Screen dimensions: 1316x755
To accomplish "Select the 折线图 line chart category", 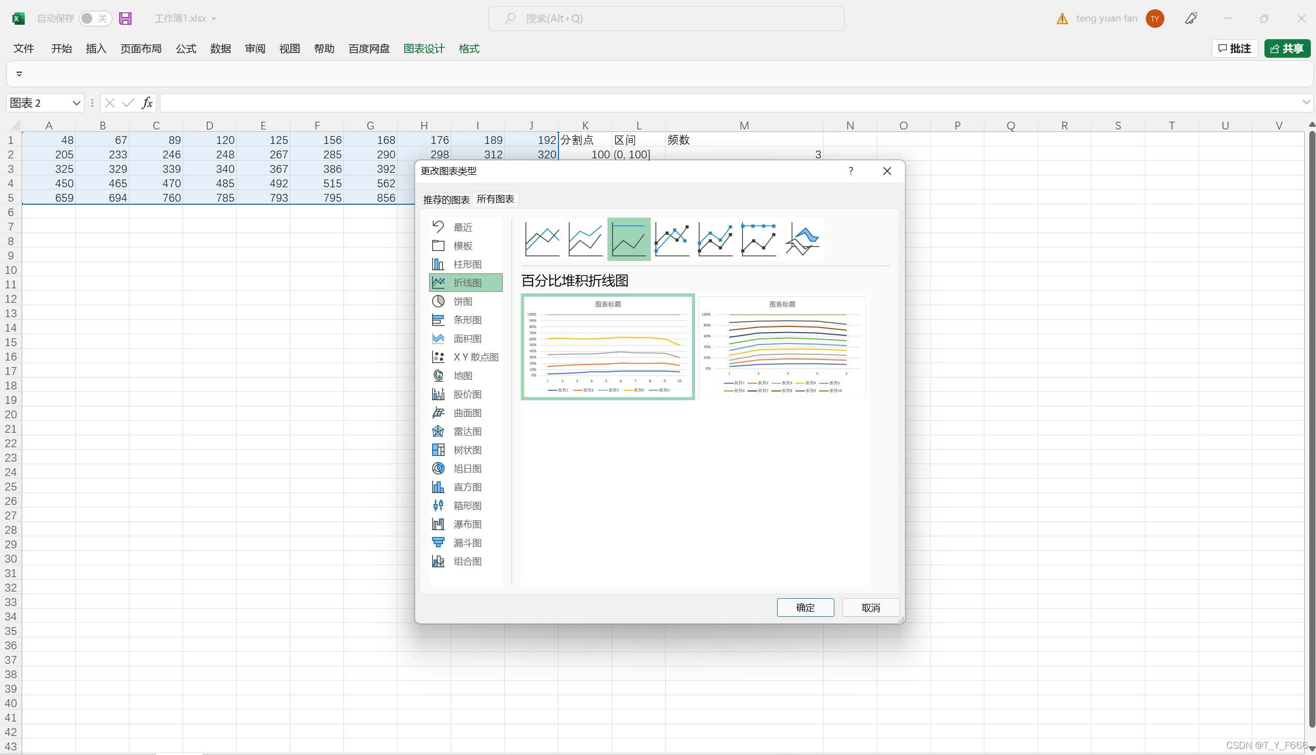I will click(465, 283).
